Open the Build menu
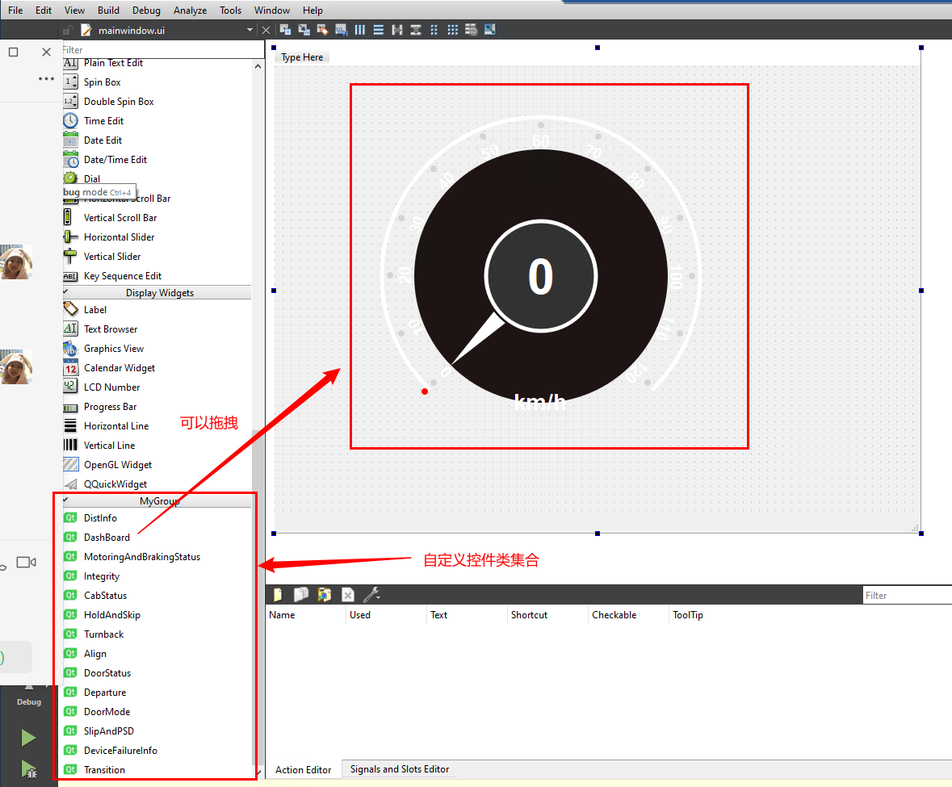The image size is (952, 787). [x=108, y=10]
